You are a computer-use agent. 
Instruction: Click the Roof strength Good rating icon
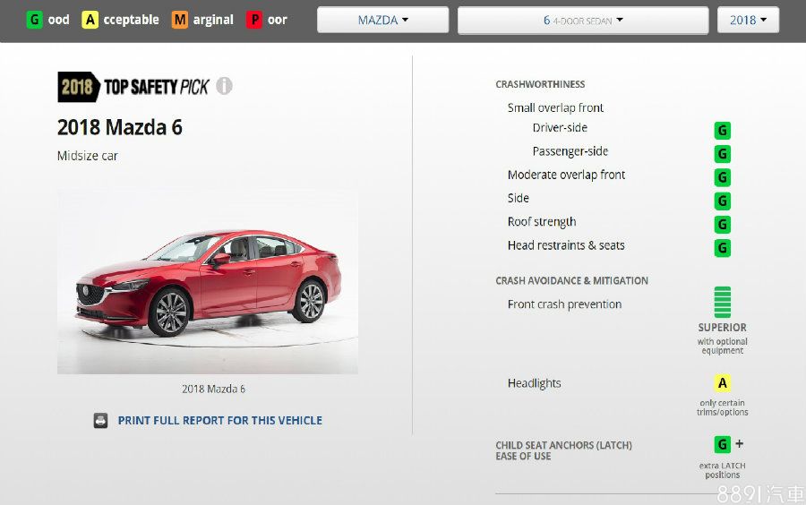722,224
